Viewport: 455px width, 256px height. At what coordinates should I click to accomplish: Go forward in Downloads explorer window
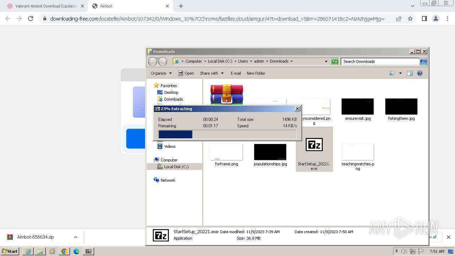coord(162,62)
